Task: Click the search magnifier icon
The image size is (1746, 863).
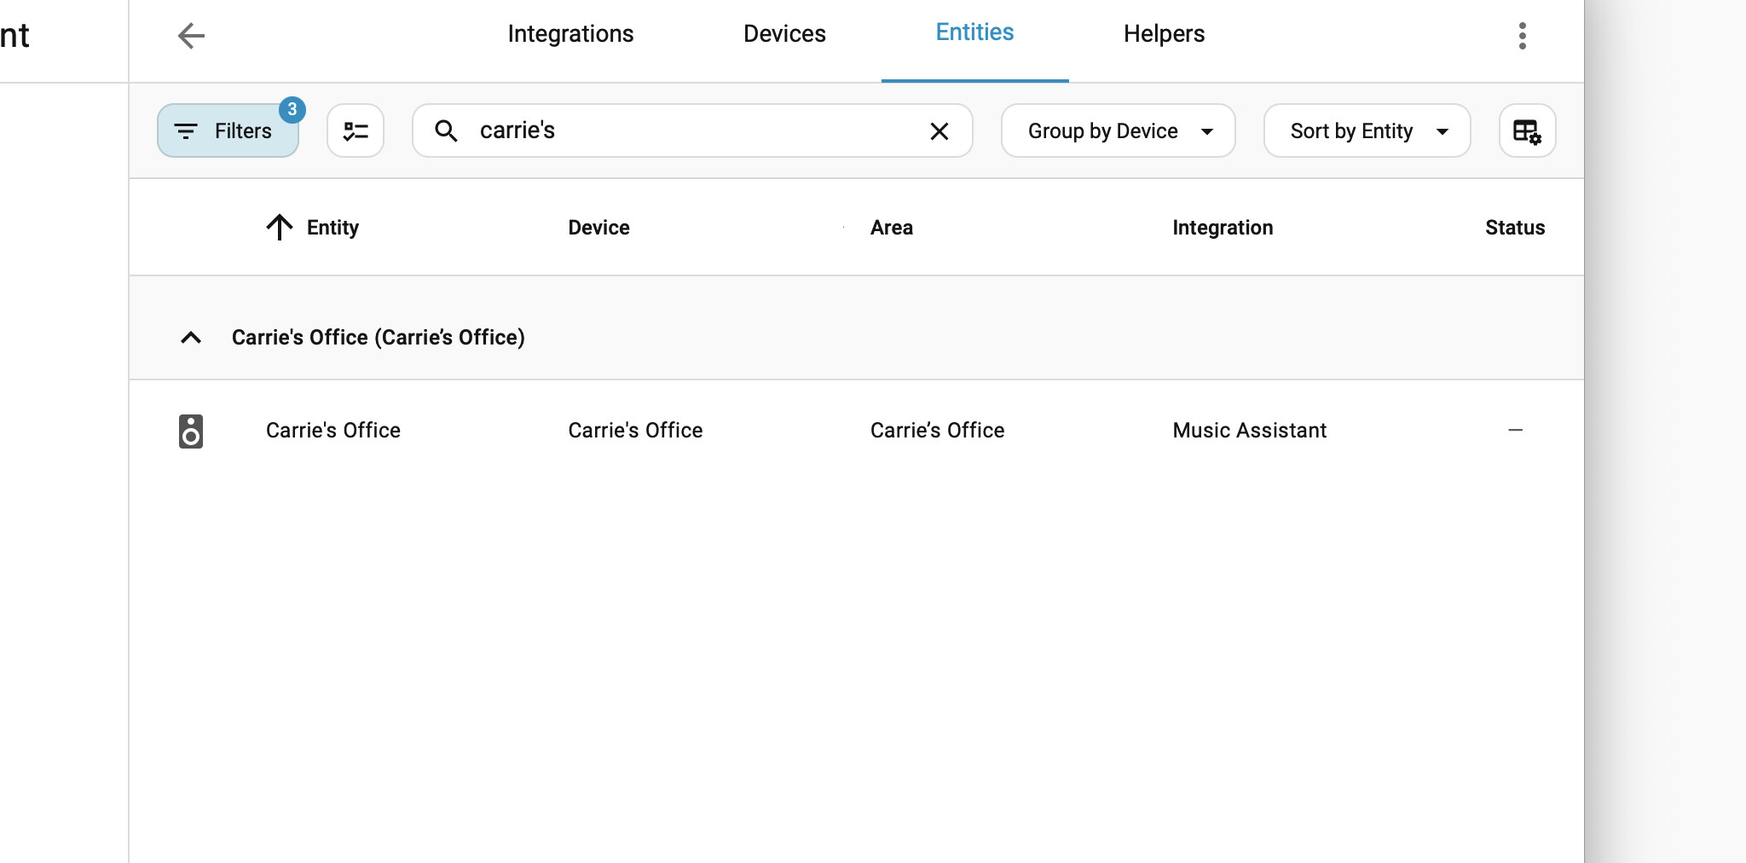Action: [x=446, y=131]
